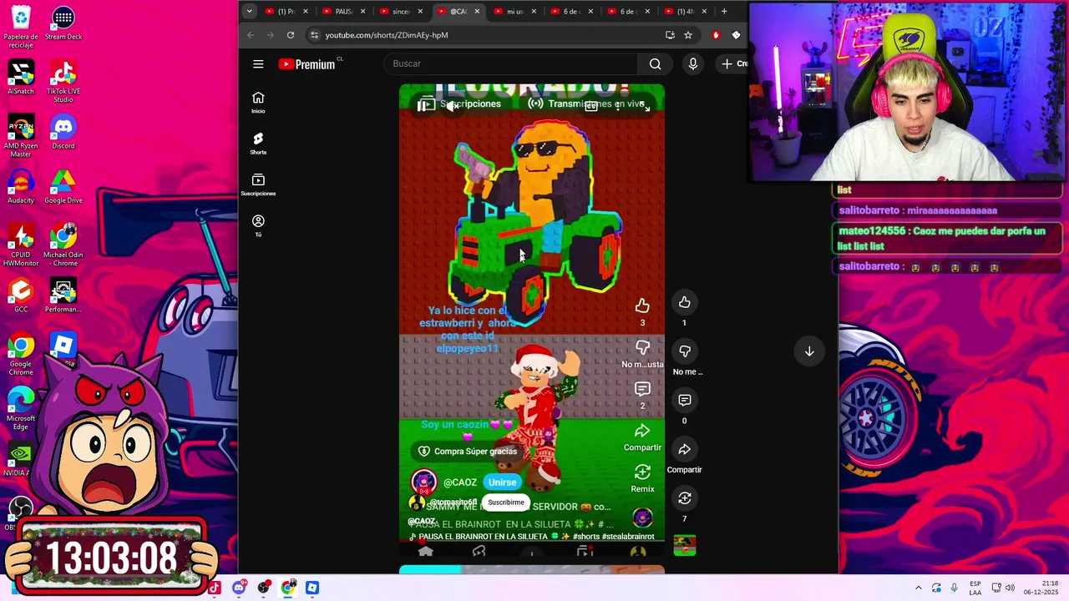This screenshot has width=1069, height=601.
Task: Open taskbar volume control
Action: [x=1010, y=588]
